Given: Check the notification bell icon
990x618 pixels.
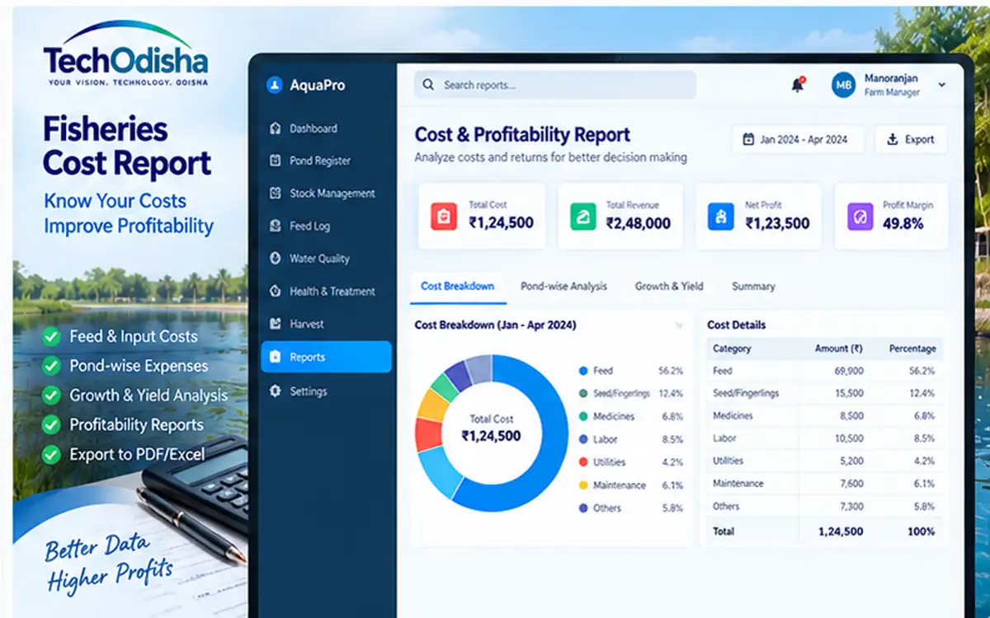Looking at the screenshot, I should click(798, 85).
